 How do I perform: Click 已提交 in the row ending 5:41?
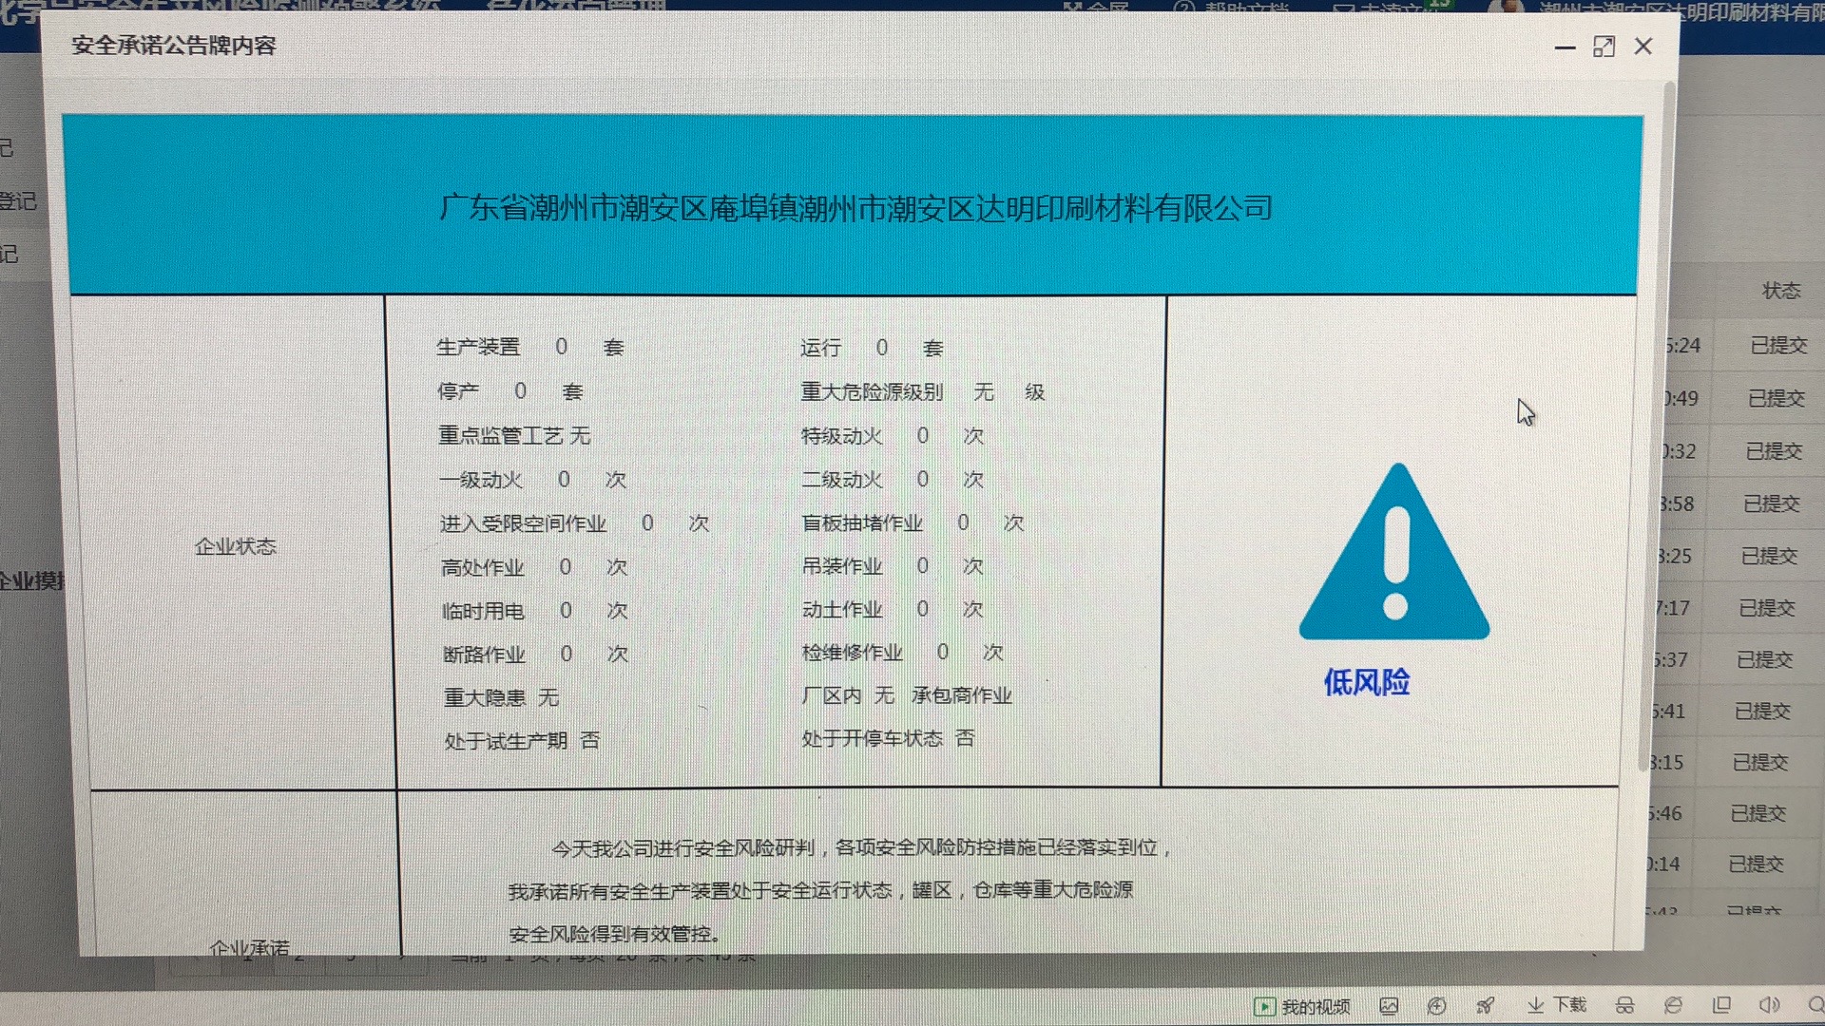tap(1762, 711)
